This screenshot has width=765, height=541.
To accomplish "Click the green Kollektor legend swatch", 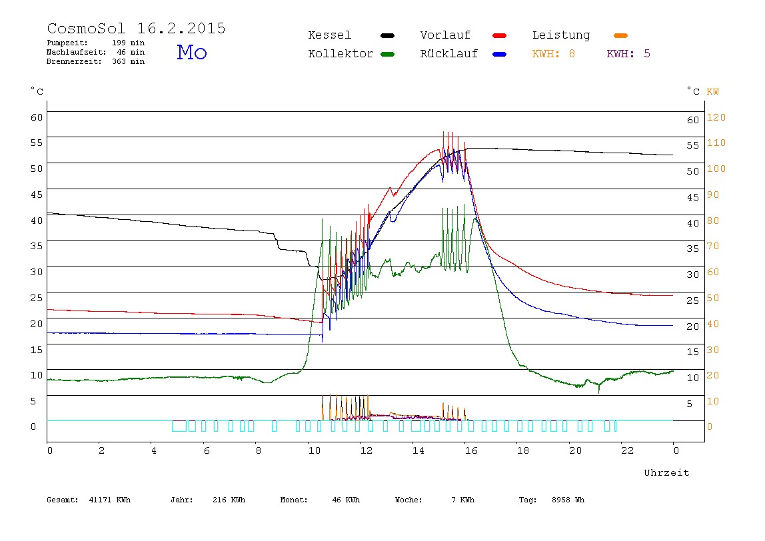I will 387,54.
